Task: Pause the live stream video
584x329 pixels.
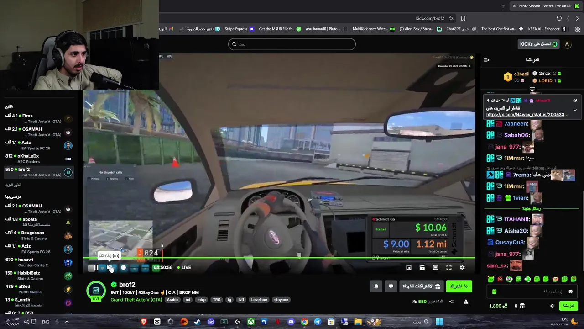Action: click(96, 267)
